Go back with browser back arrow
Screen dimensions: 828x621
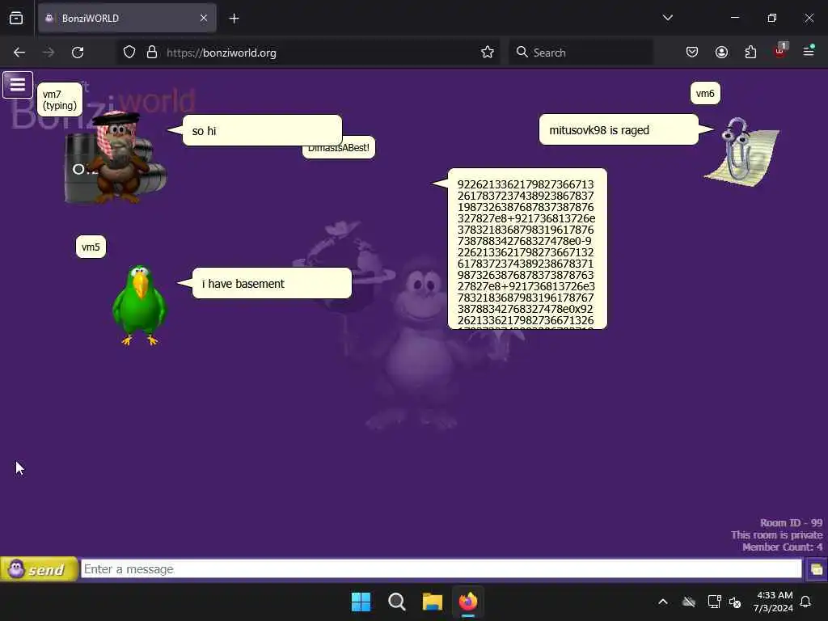[x=19, y=53]
